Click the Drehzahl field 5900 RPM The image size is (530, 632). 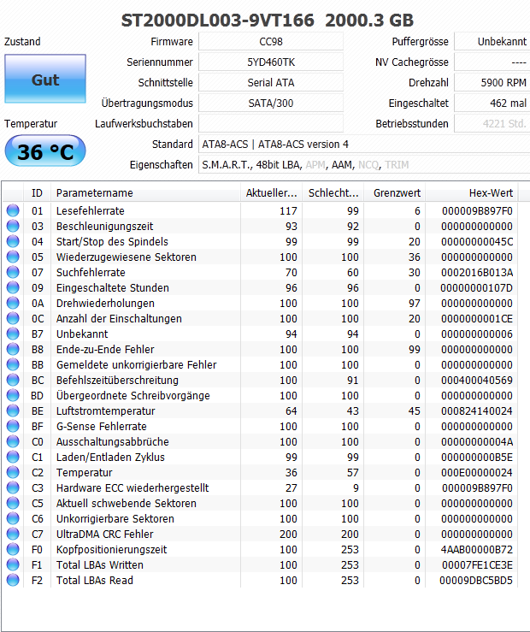tap(492, 83)
